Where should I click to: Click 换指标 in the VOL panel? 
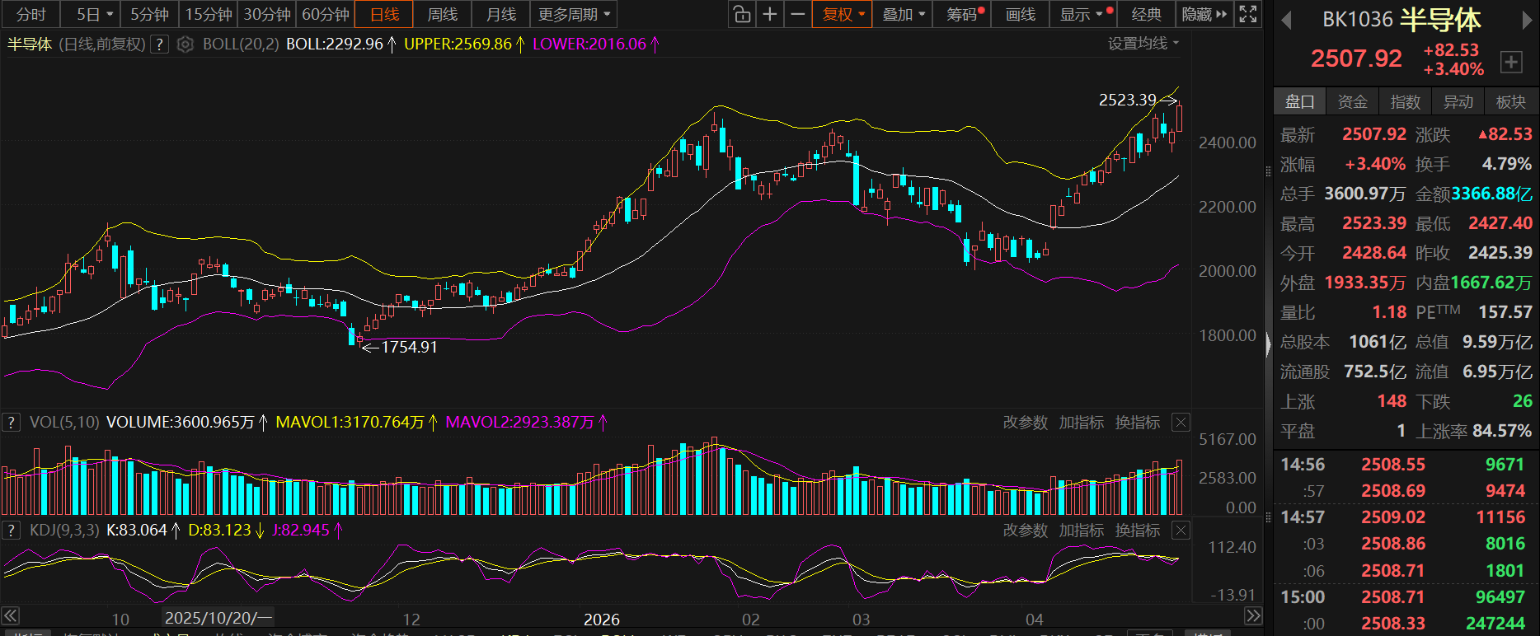point(1137,423)
